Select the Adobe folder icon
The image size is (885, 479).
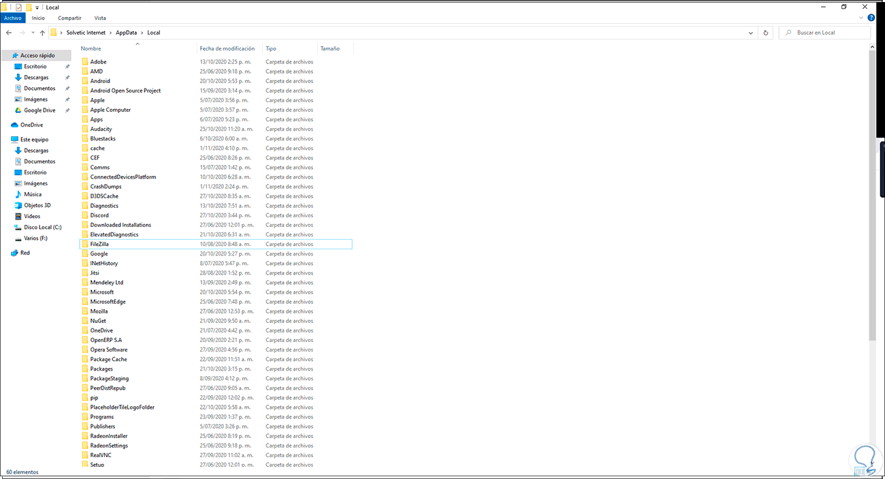(x=85, y=61)
